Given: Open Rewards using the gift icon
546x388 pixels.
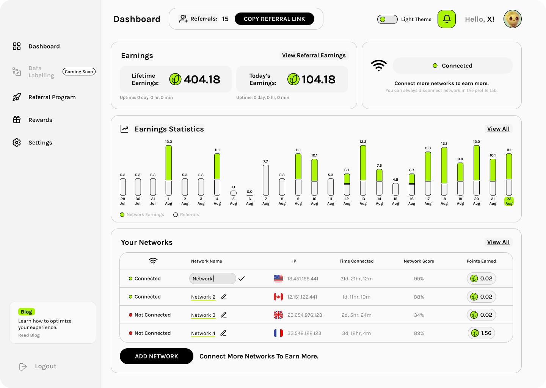Looking at the screenshot, I should (17, 120).
